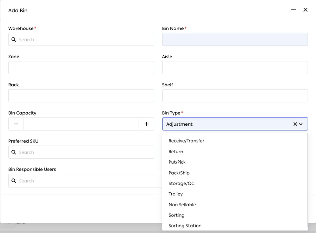This screenshot has width=316, height=233.
Task: Click the Preferred SKU search magnifier icon
Action: point(14,152)
